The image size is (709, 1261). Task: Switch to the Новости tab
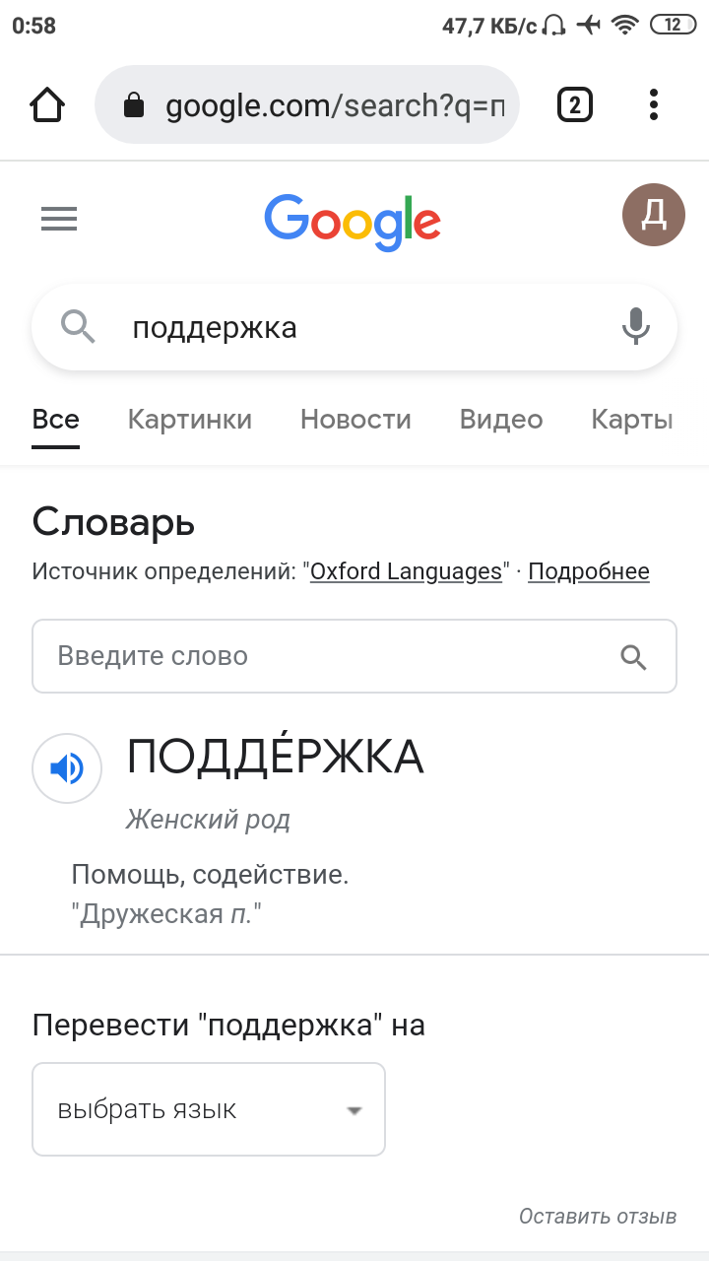(x=355, y=420)
